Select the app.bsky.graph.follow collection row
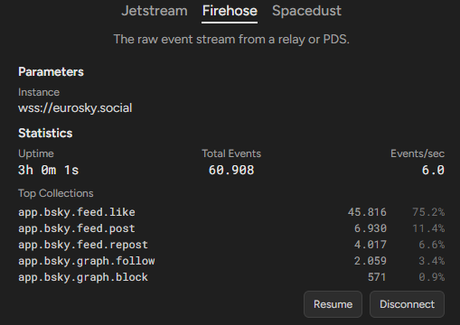 pyautogui.click(x=231, y=261)
